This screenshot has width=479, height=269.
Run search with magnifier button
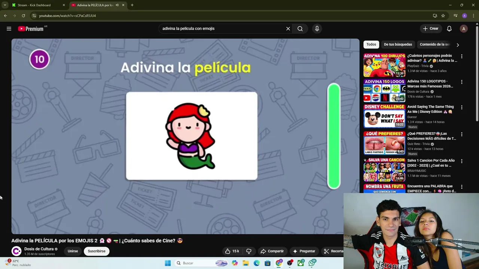click(x=300, y=28)
